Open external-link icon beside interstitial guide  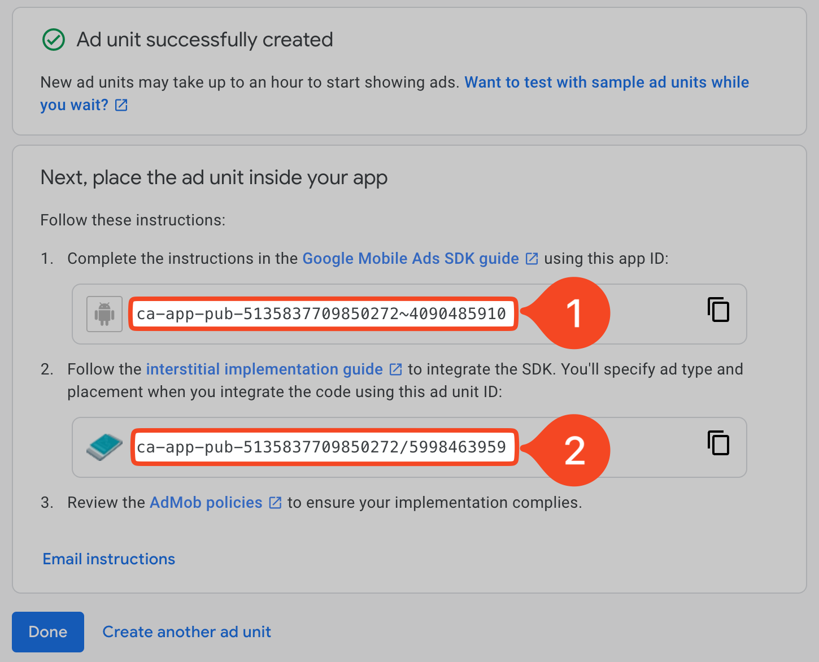[396, 369]
